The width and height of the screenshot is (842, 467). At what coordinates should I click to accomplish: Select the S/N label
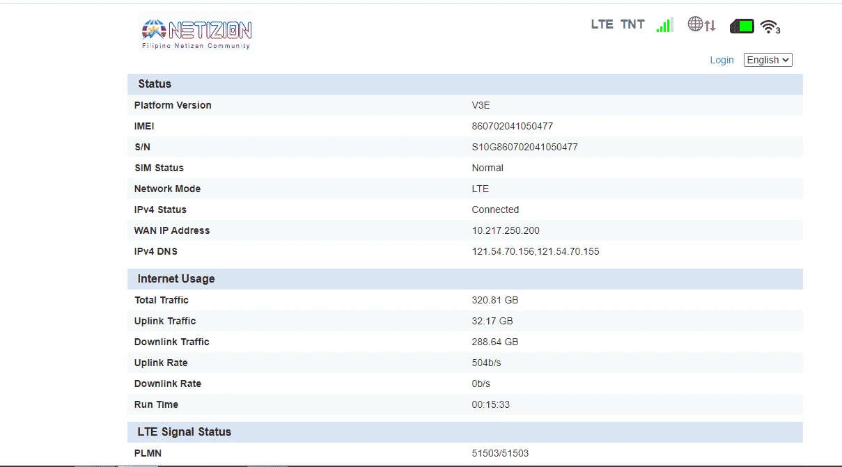pos(142,147)
